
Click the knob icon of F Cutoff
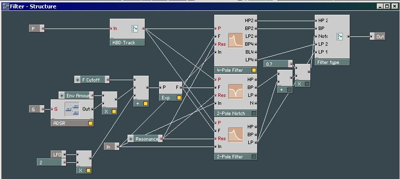pyautogui.click(x=77, y=80)
